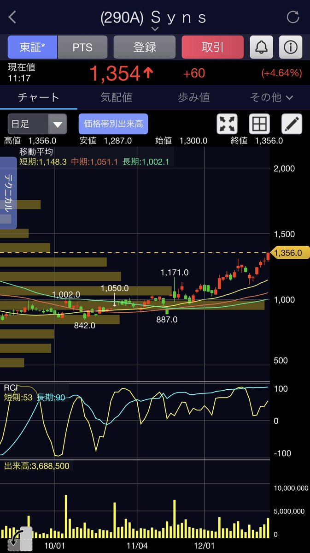Tap the 10/01 date axis label

[x=55, y=546]
